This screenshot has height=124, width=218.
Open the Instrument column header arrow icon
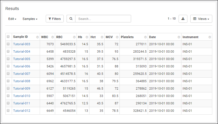[210, 37]
